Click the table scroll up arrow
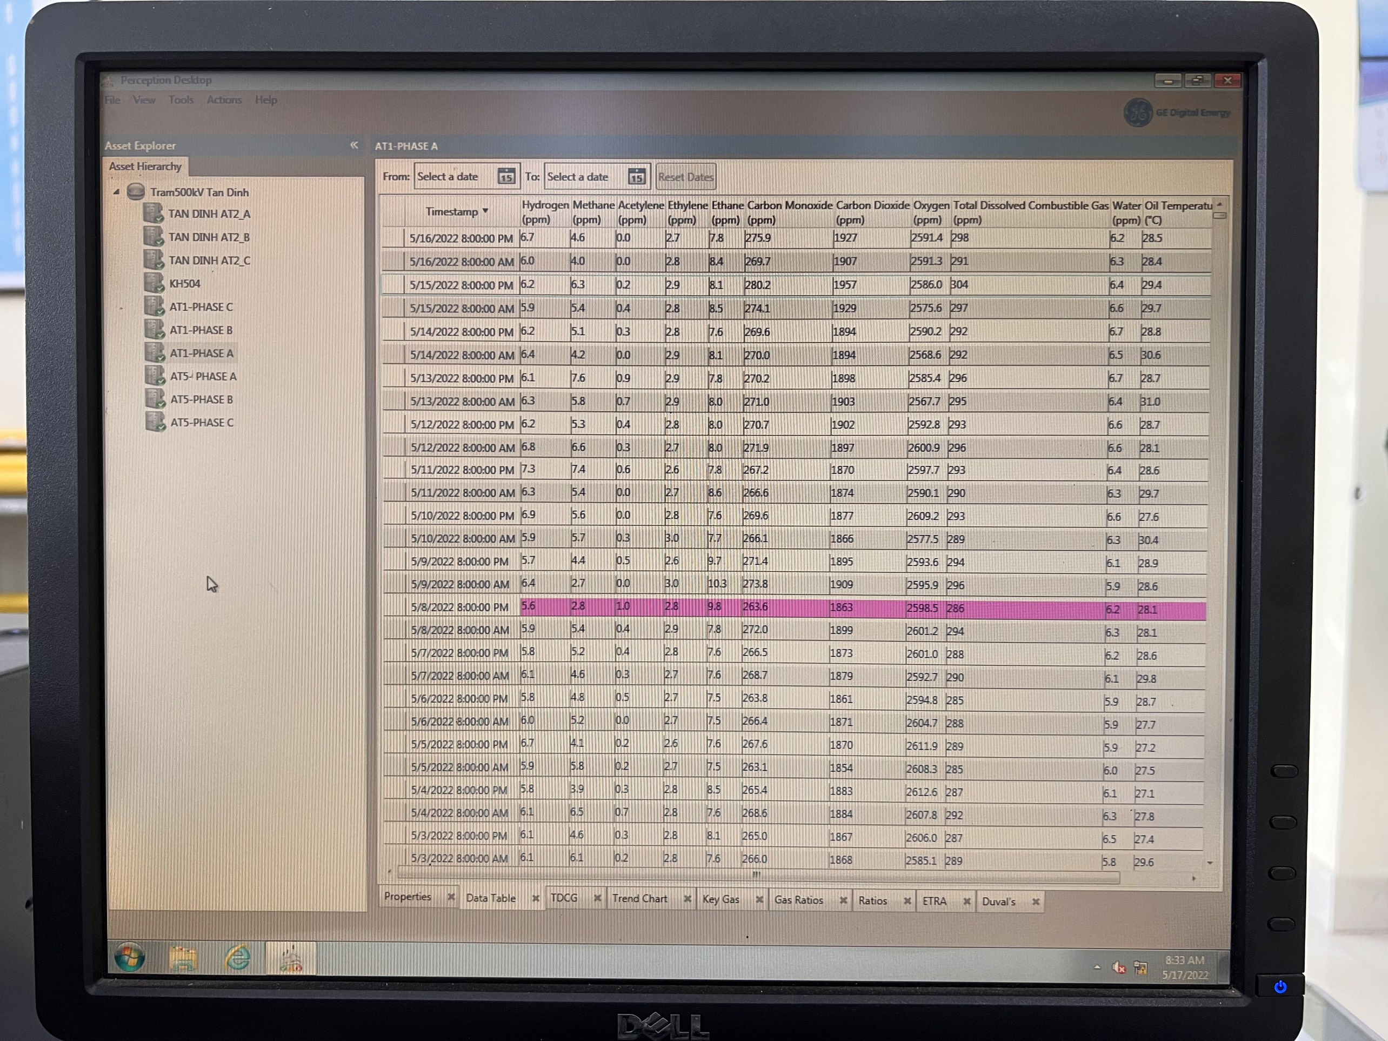Image resolution: width=1388 pixels, height=1041 pixels. point(1219,204)
